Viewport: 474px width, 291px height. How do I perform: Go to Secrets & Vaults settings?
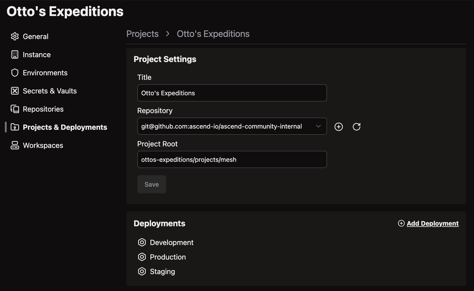(50, 91)
